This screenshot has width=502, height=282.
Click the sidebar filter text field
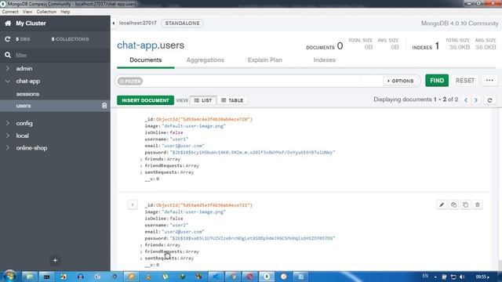click(x=61, y=55)
